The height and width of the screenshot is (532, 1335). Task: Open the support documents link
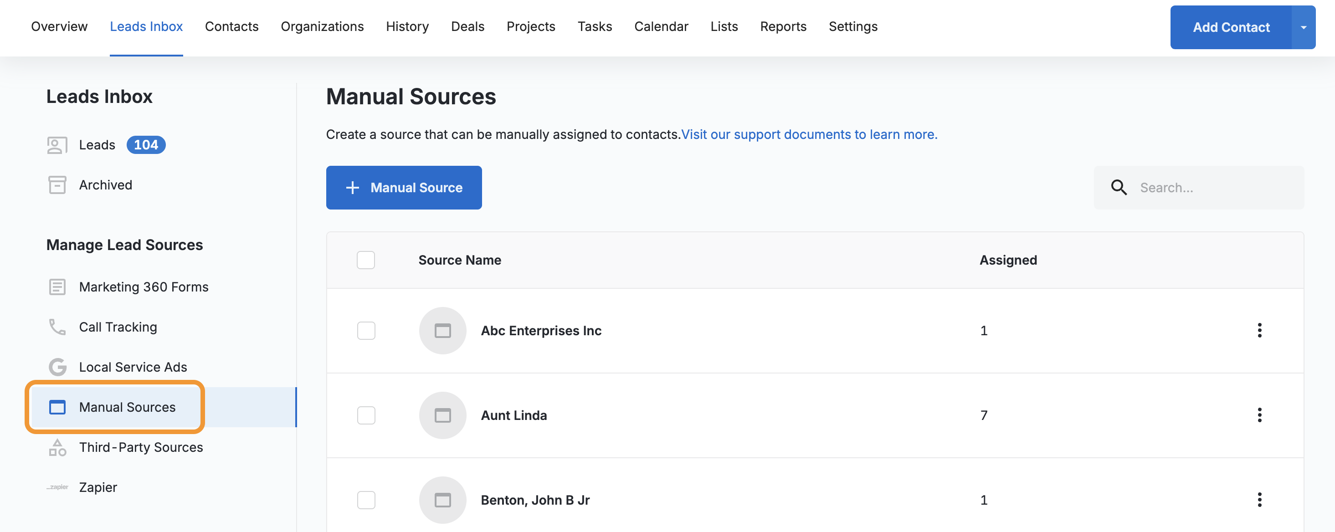tap(808, 135)
